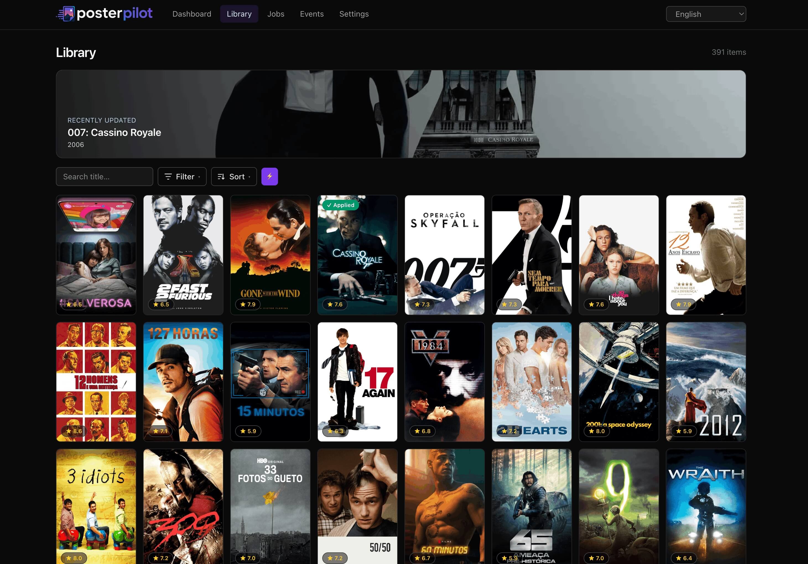
Task: Open the 17 Again poster
Action: pos(358,382)
